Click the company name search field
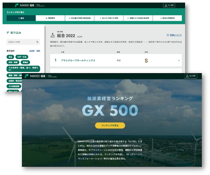The height and width of the screenshot is (175, 210). pyautogui.click(x=23, y=42)
